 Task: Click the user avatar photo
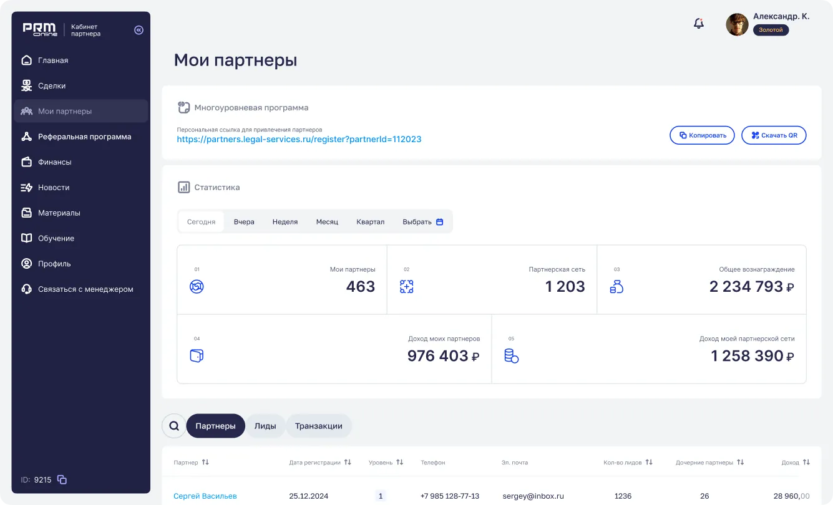pyautogui.click(x=737, y=24)
